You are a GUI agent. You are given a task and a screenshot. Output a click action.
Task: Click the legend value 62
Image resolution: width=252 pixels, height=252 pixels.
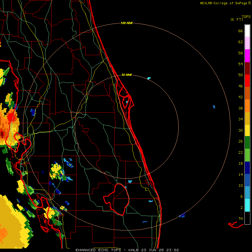[x=241, y=42]
